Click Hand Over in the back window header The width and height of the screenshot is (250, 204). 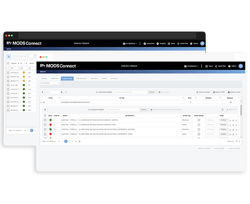pos(182,43)
